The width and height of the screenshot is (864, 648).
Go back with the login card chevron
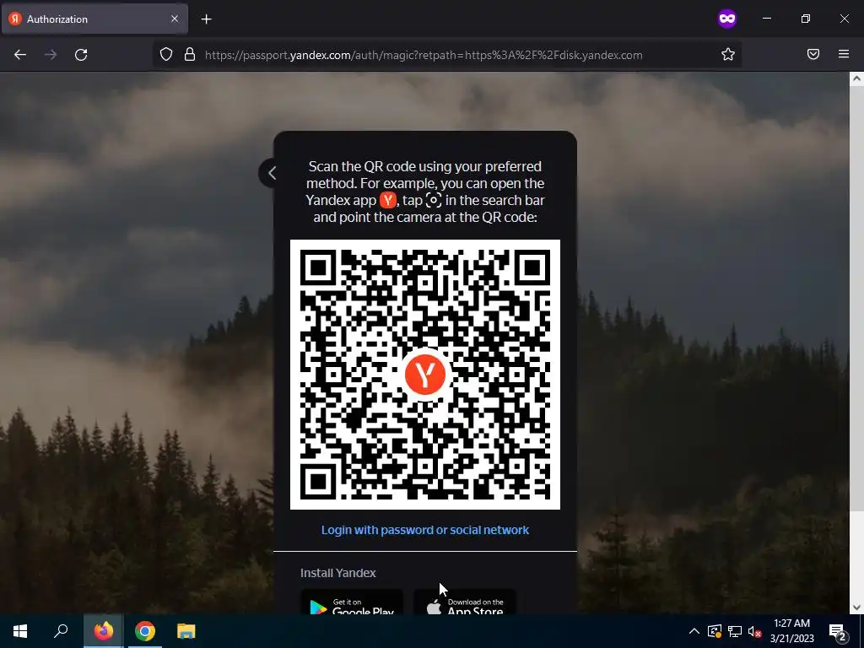point(271,173)
